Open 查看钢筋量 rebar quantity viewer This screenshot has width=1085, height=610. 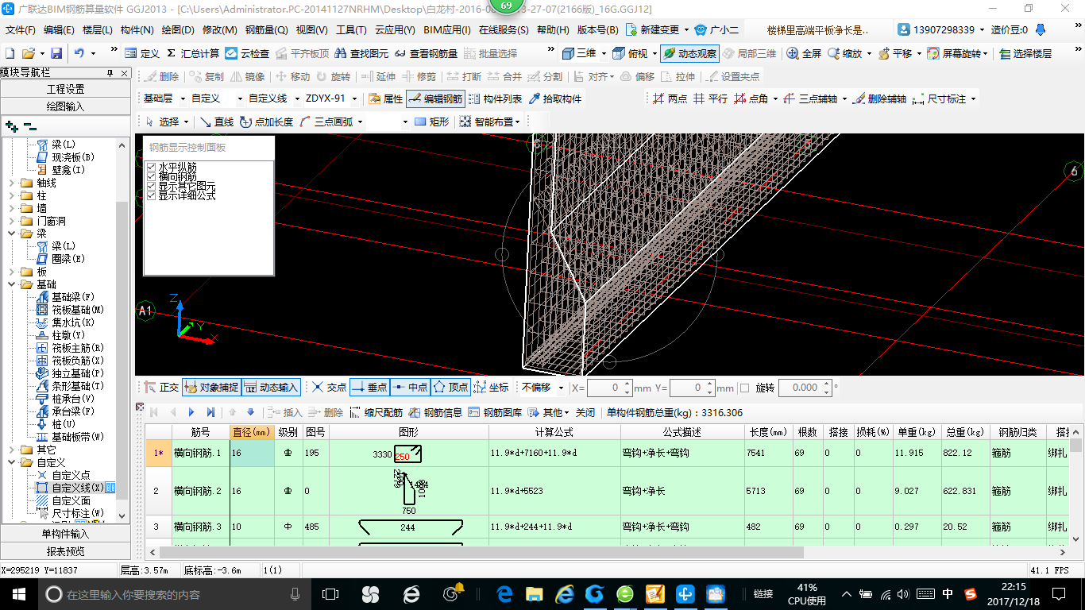point(425,53)
